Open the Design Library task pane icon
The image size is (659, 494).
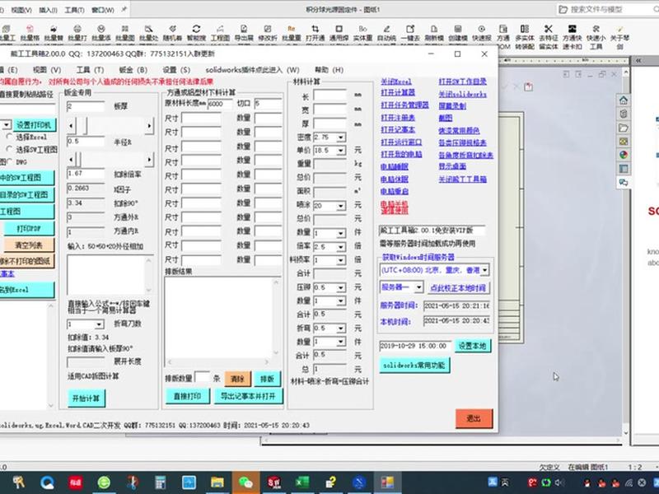click(x=624, y=114)
